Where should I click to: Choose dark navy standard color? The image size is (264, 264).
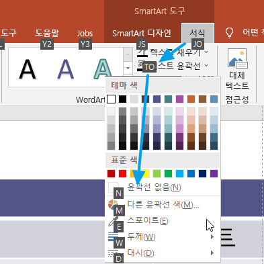click(202, 173)
